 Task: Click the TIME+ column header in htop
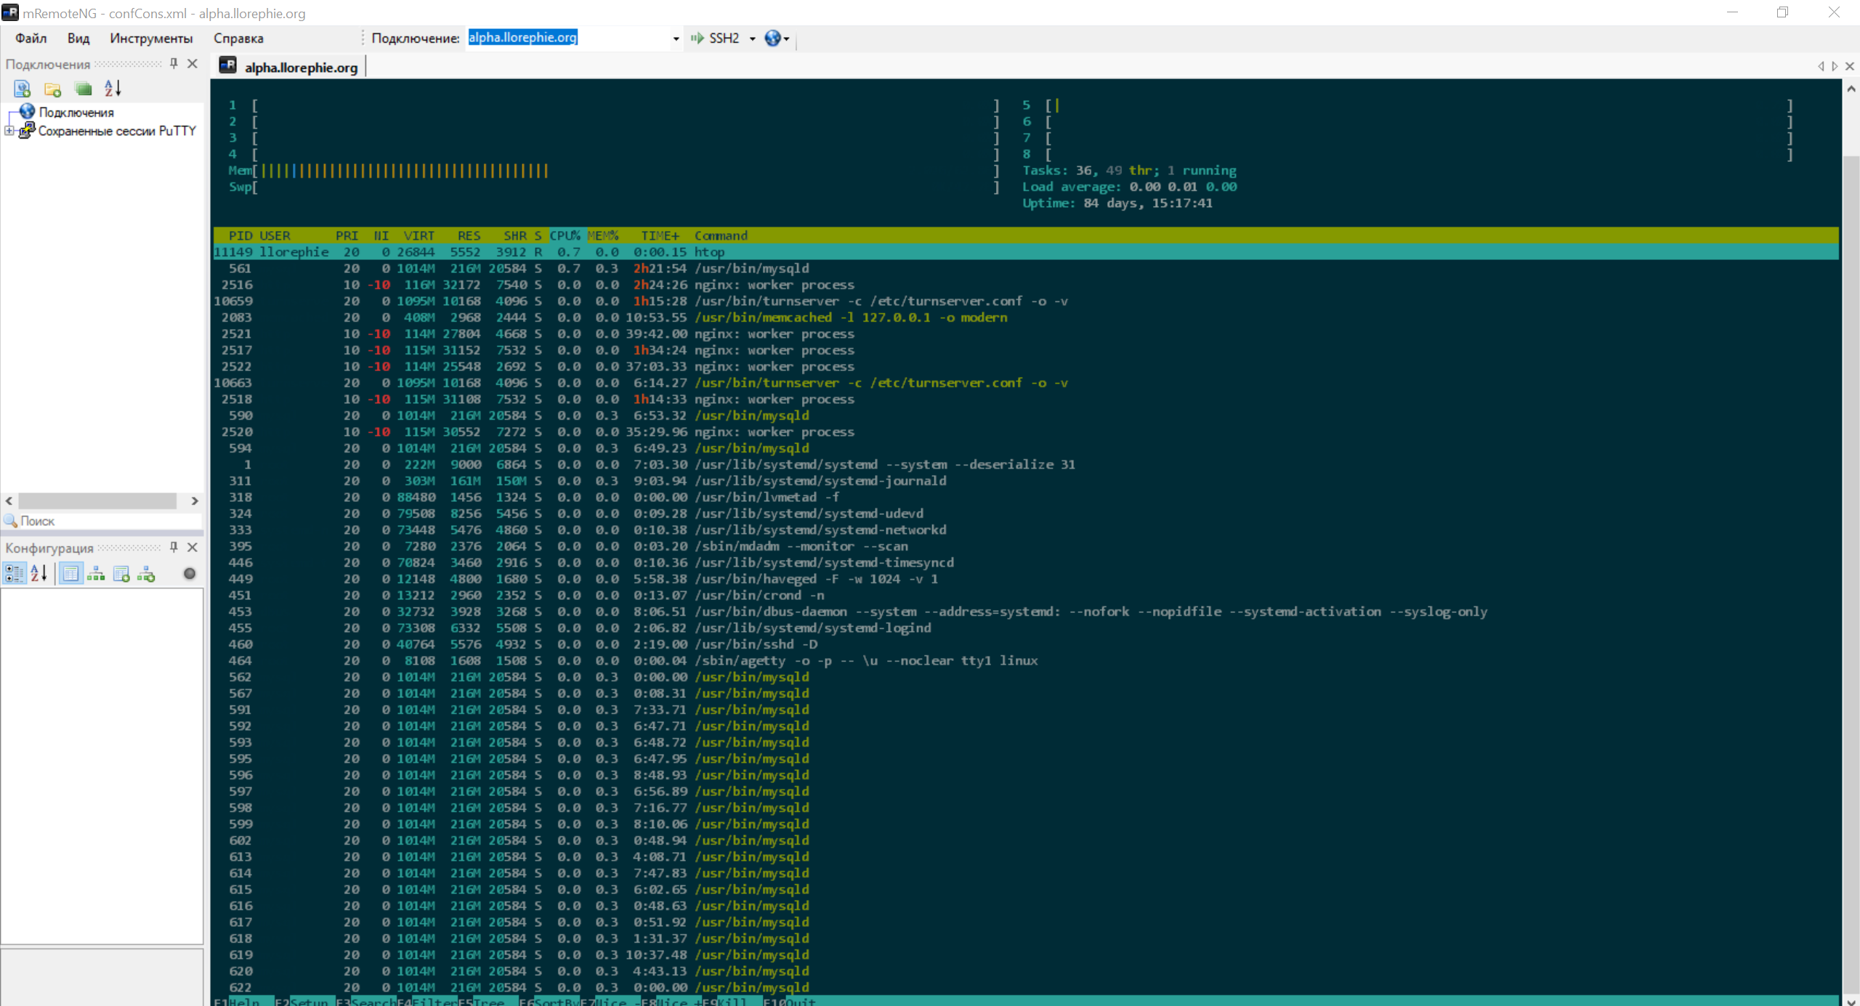(x=660, y=235)
